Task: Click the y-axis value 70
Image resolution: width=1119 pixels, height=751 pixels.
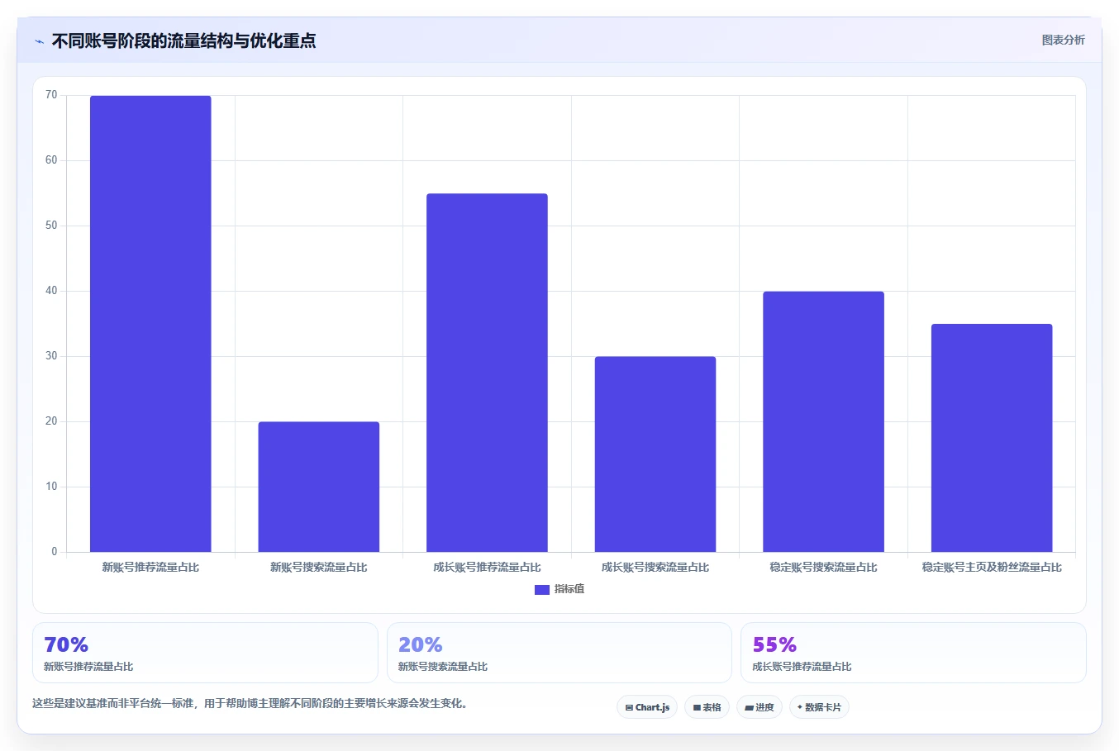Action: pos(51,95)
